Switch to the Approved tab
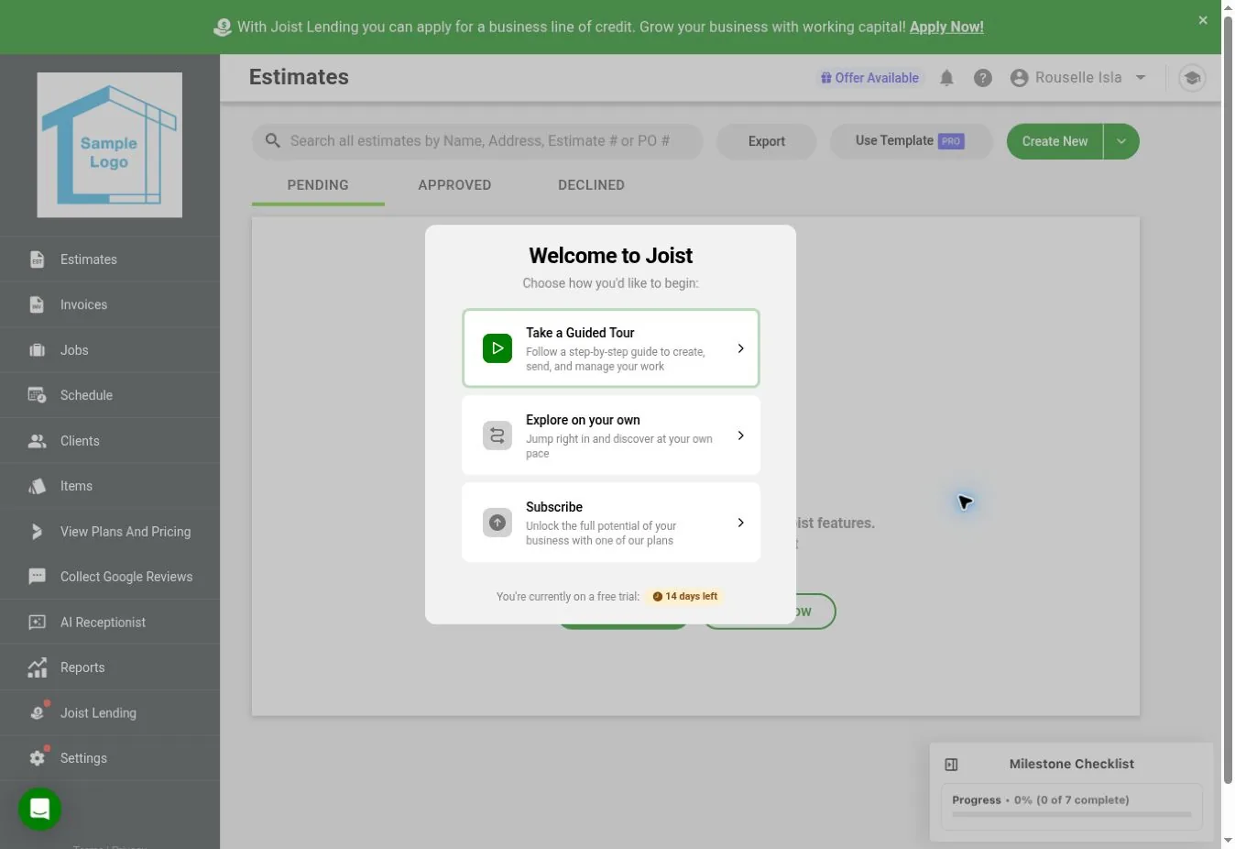 [x=454, y=185]
